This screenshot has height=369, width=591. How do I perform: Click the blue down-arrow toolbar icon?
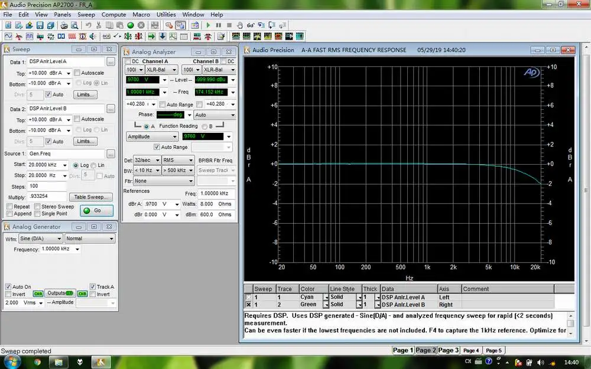(x=163, y=36)
